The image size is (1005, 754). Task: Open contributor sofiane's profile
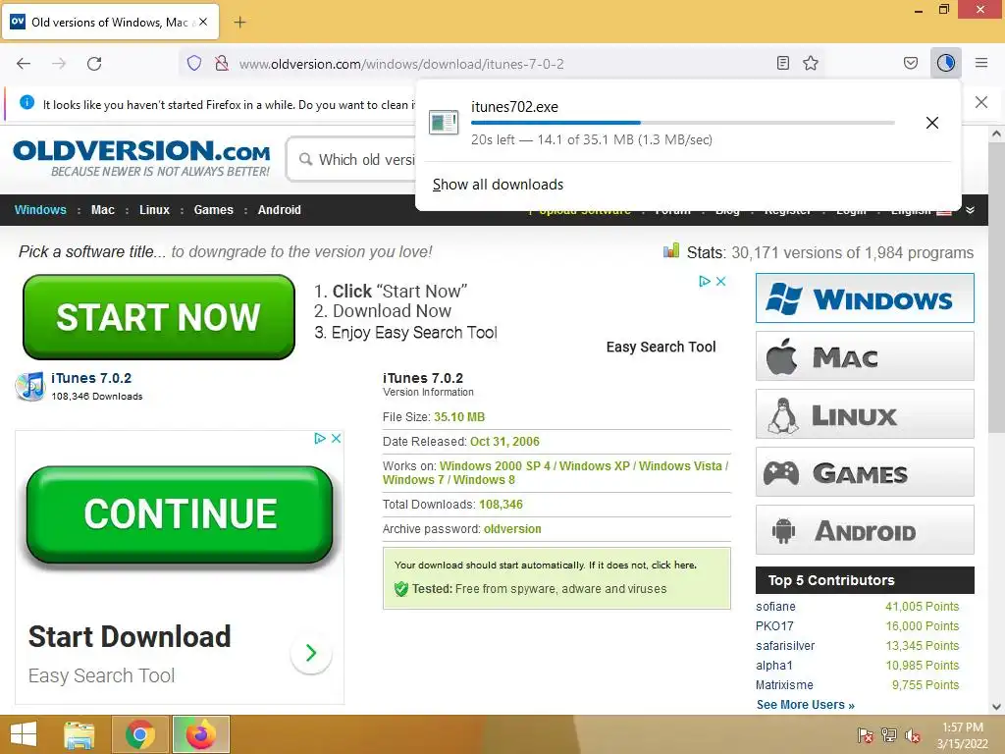(x=775, y=607)
